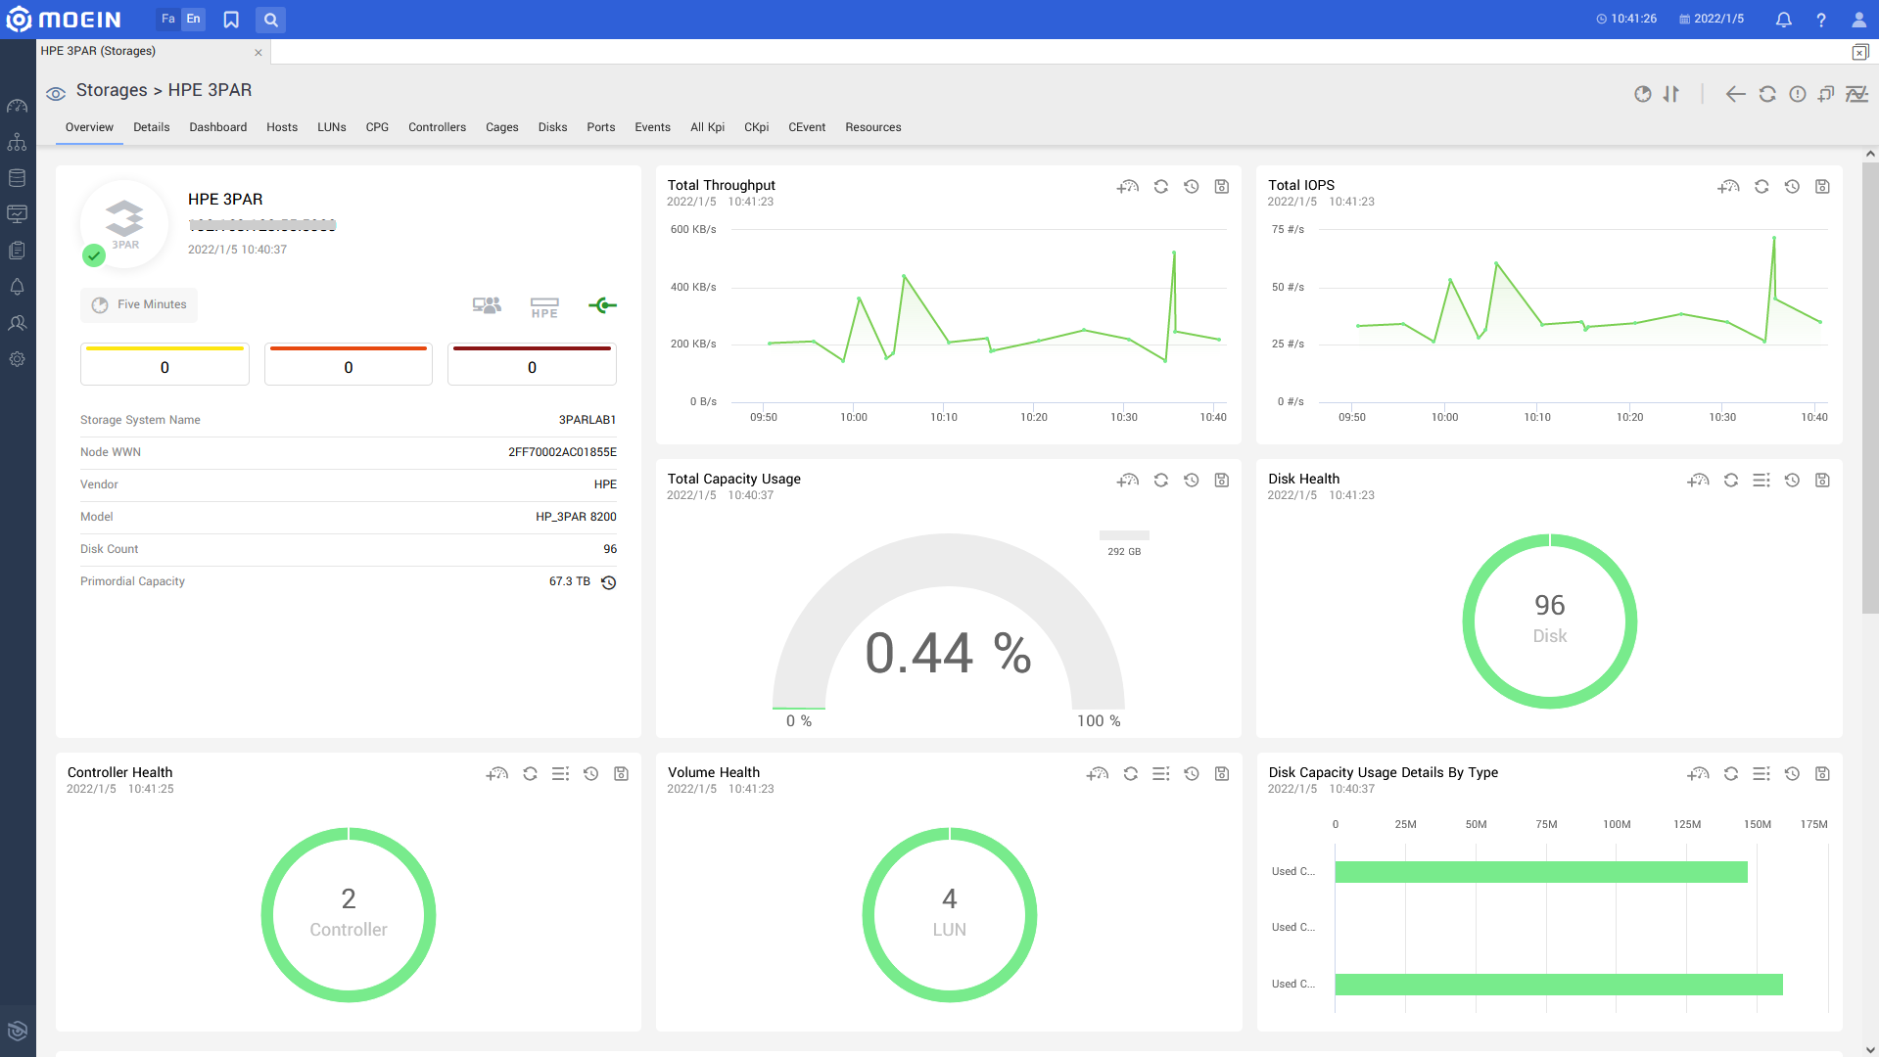This screenshot has height=1057, width=1879.
Task: Open the Disks tab
Action: 552,127
